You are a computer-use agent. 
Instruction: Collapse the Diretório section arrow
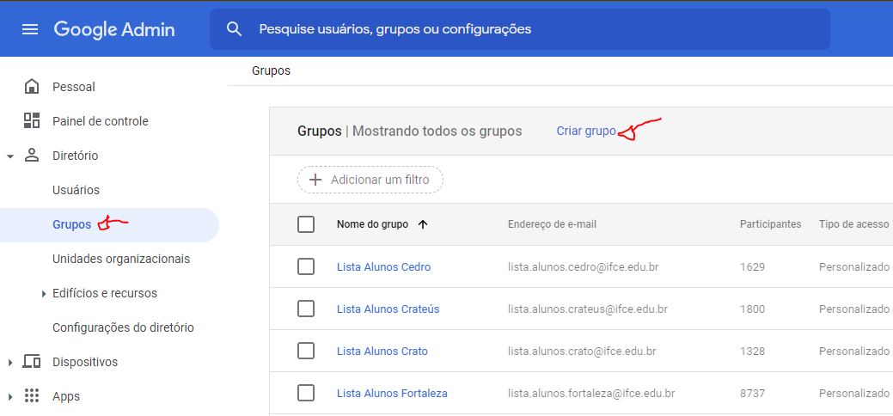tap(9, 156)
